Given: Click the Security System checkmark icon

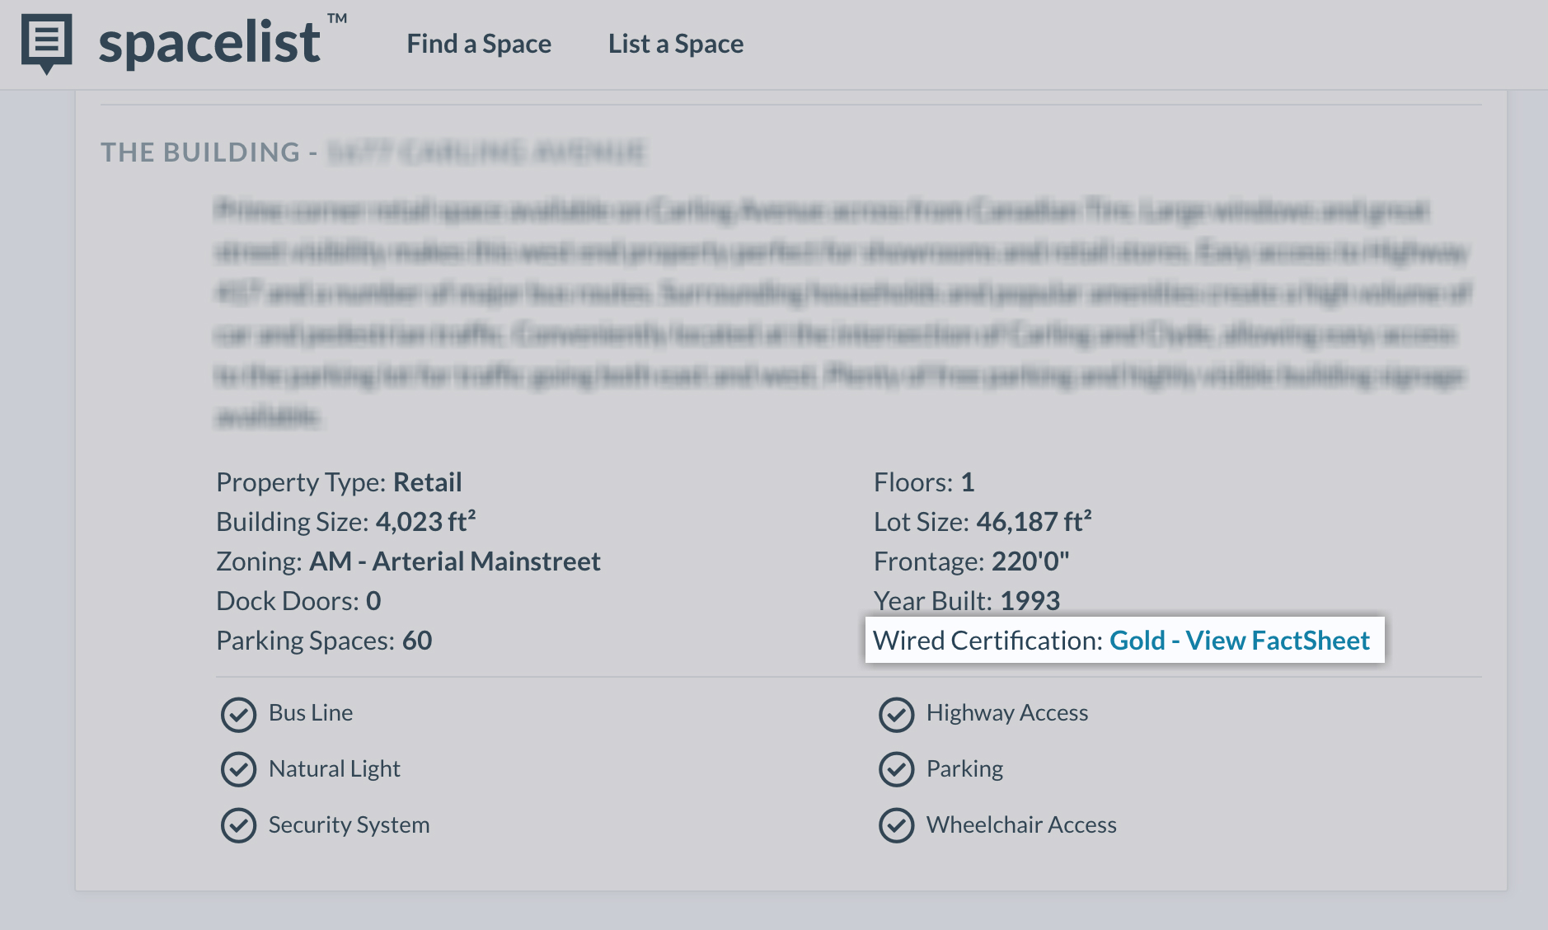Looking at the screenshot, I should tap(238, 825).
